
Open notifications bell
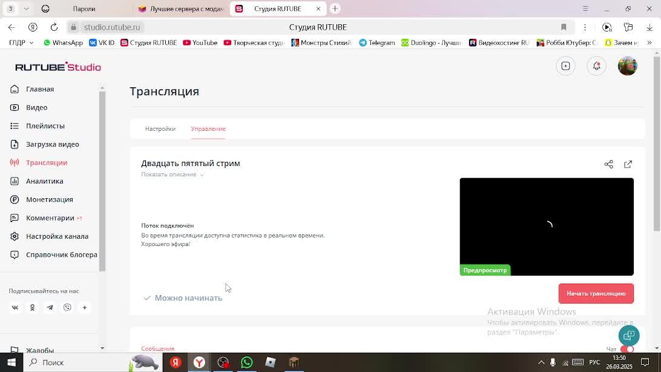pyautogui.click(x=596, y=66)
